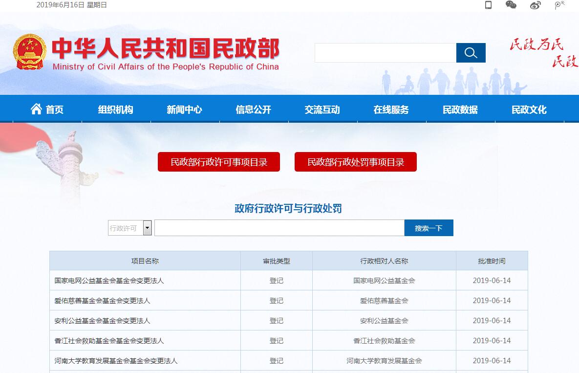The width and height of the screenshot is (579, 373).
Task: Open the 民政文化 menu
Action: (x=529, y=110)
